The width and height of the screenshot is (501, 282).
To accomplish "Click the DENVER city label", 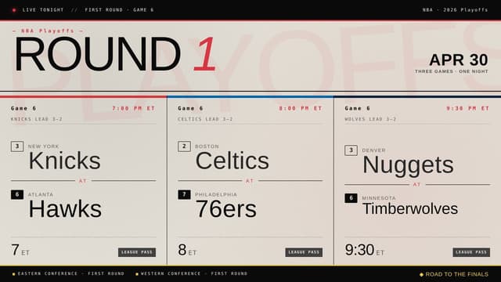I will (374, 150).
